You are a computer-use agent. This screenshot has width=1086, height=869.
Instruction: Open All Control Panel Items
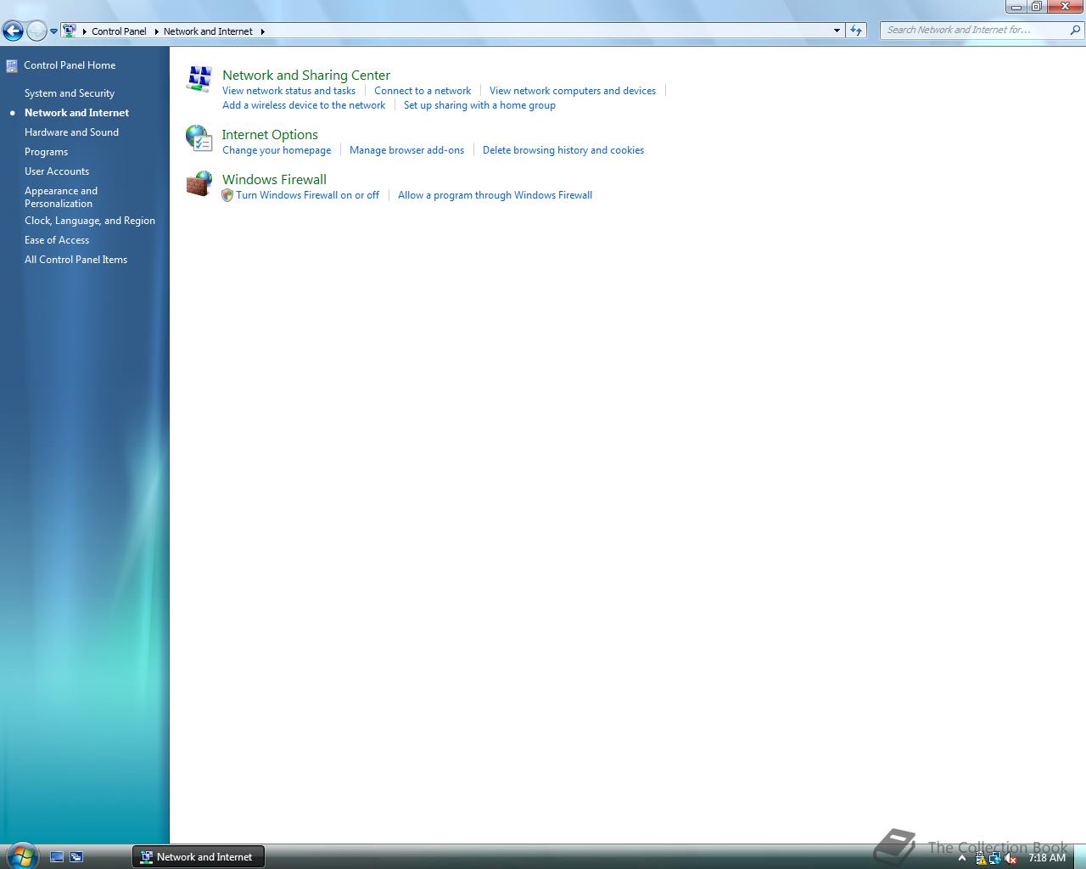pyautogui.click(x=76, y=260)
